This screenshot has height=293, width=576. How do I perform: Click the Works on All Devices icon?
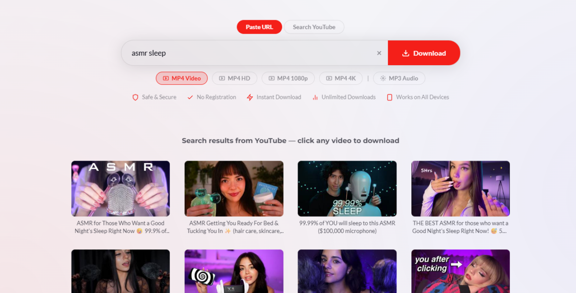[389, 97]
